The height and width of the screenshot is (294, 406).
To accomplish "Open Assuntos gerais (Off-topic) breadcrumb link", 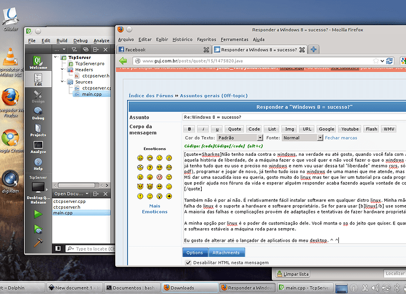I will [214, 96].
